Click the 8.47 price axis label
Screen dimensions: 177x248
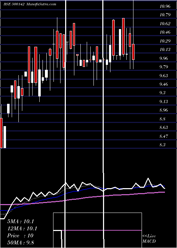coord(164,136)
